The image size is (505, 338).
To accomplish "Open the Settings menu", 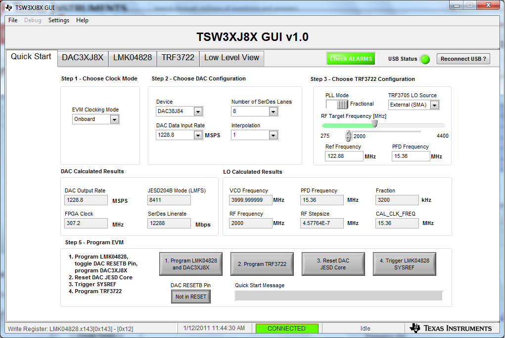I will 59,20.
